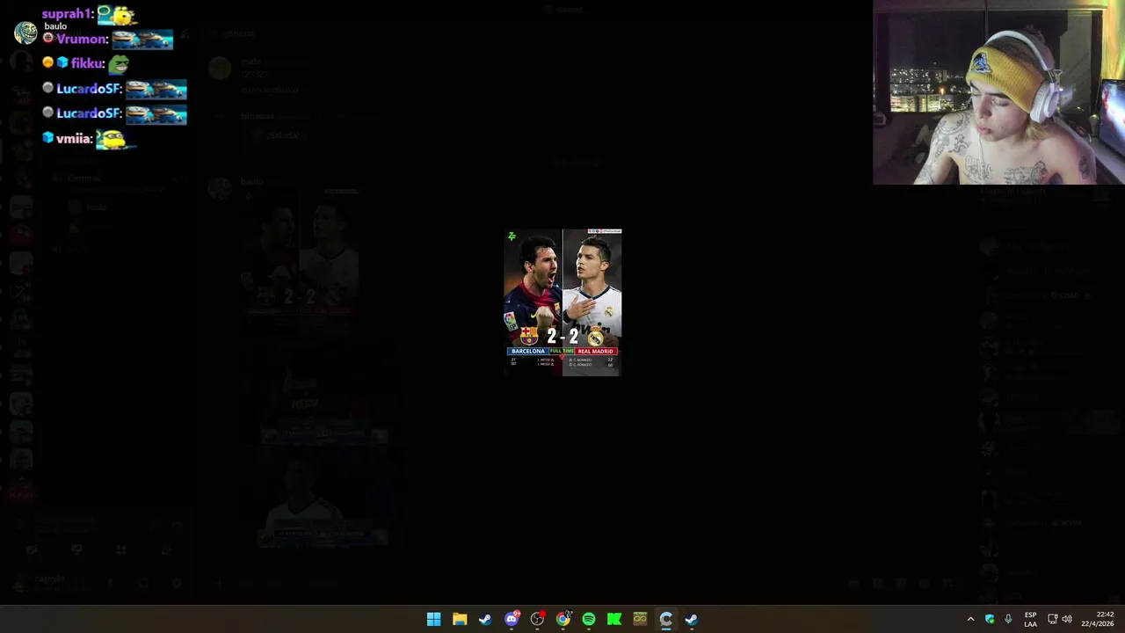Viewport: 1125px width, 633px height.
Task: Show hidden system tray icons
Action: pyautogui.click(x=970, y=619)
